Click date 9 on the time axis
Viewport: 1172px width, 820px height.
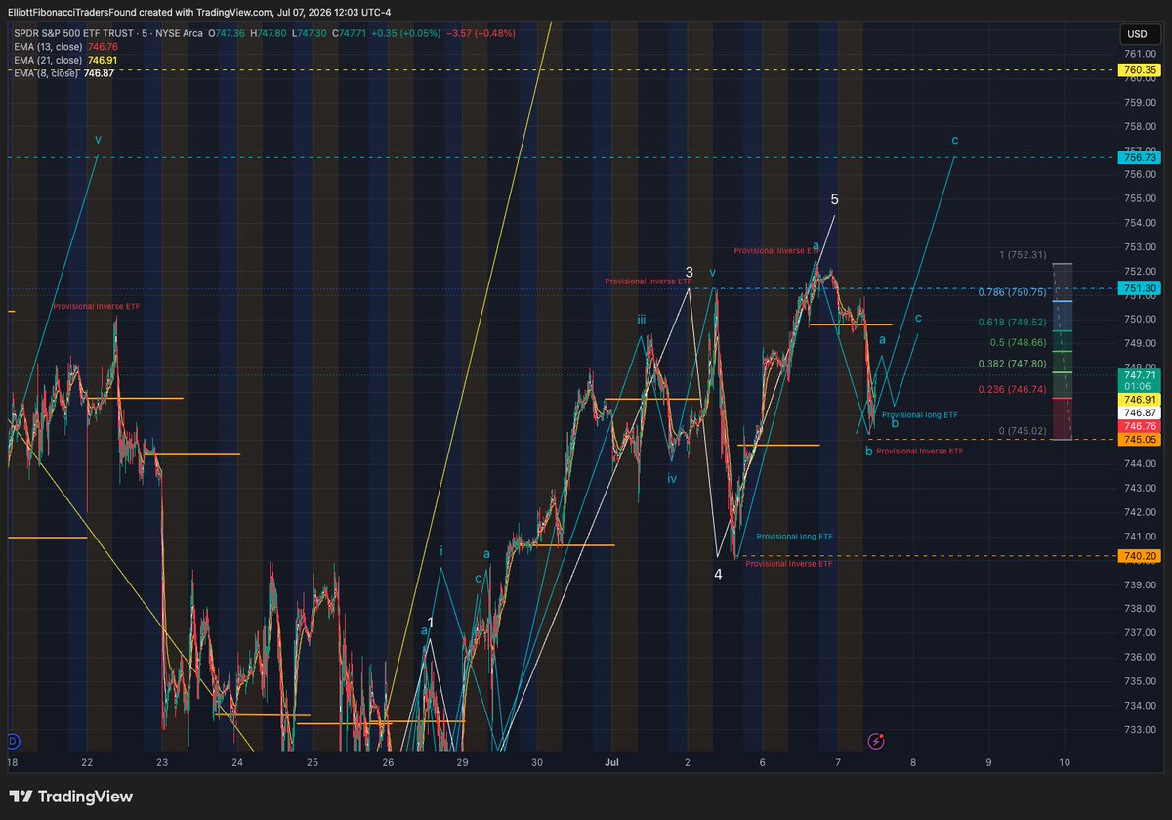click(988, 761)
